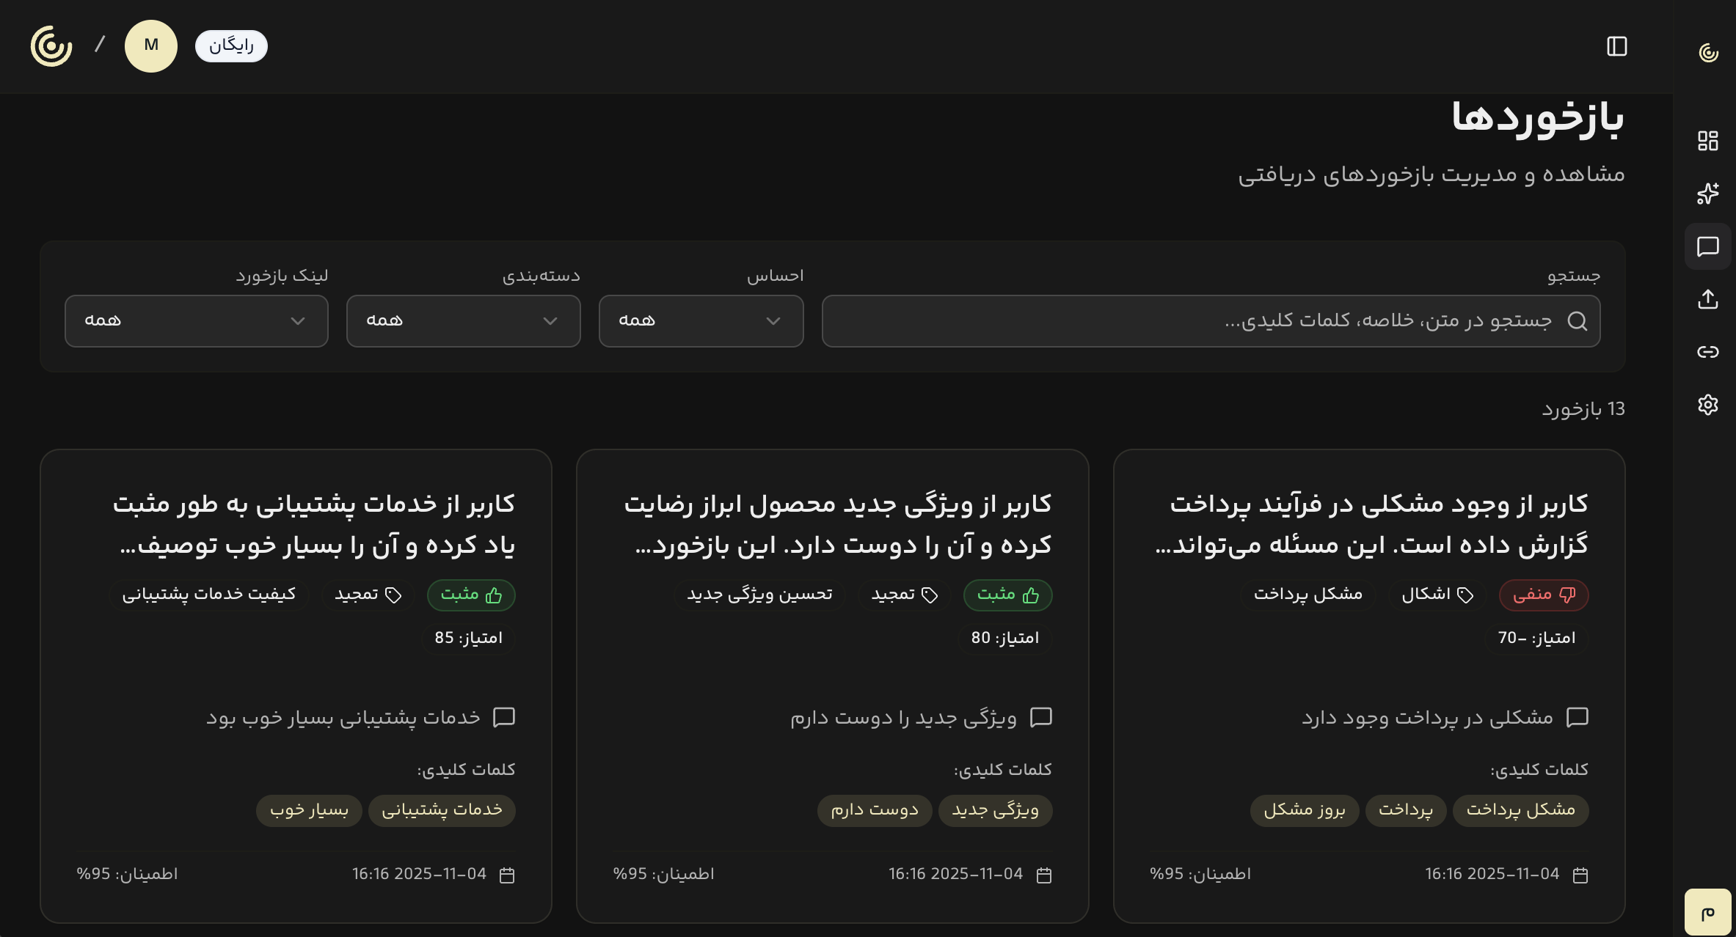Click the green مثبت sentiment badge
The width and height of the screenshot is (1736, 937).
tap(1007, 595)
